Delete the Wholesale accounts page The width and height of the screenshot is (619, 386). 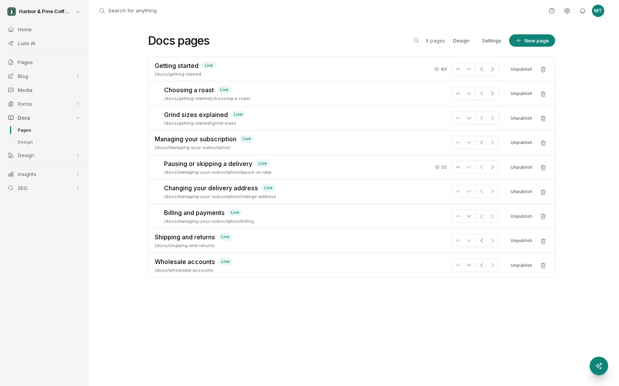pyautogui.click(x=543, y=266)
